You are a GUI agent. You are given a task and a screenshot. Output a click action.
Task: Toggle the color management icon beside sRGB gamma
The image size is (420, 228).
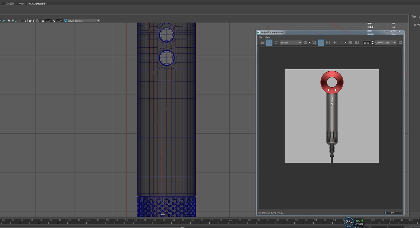[x=65, y=21]
